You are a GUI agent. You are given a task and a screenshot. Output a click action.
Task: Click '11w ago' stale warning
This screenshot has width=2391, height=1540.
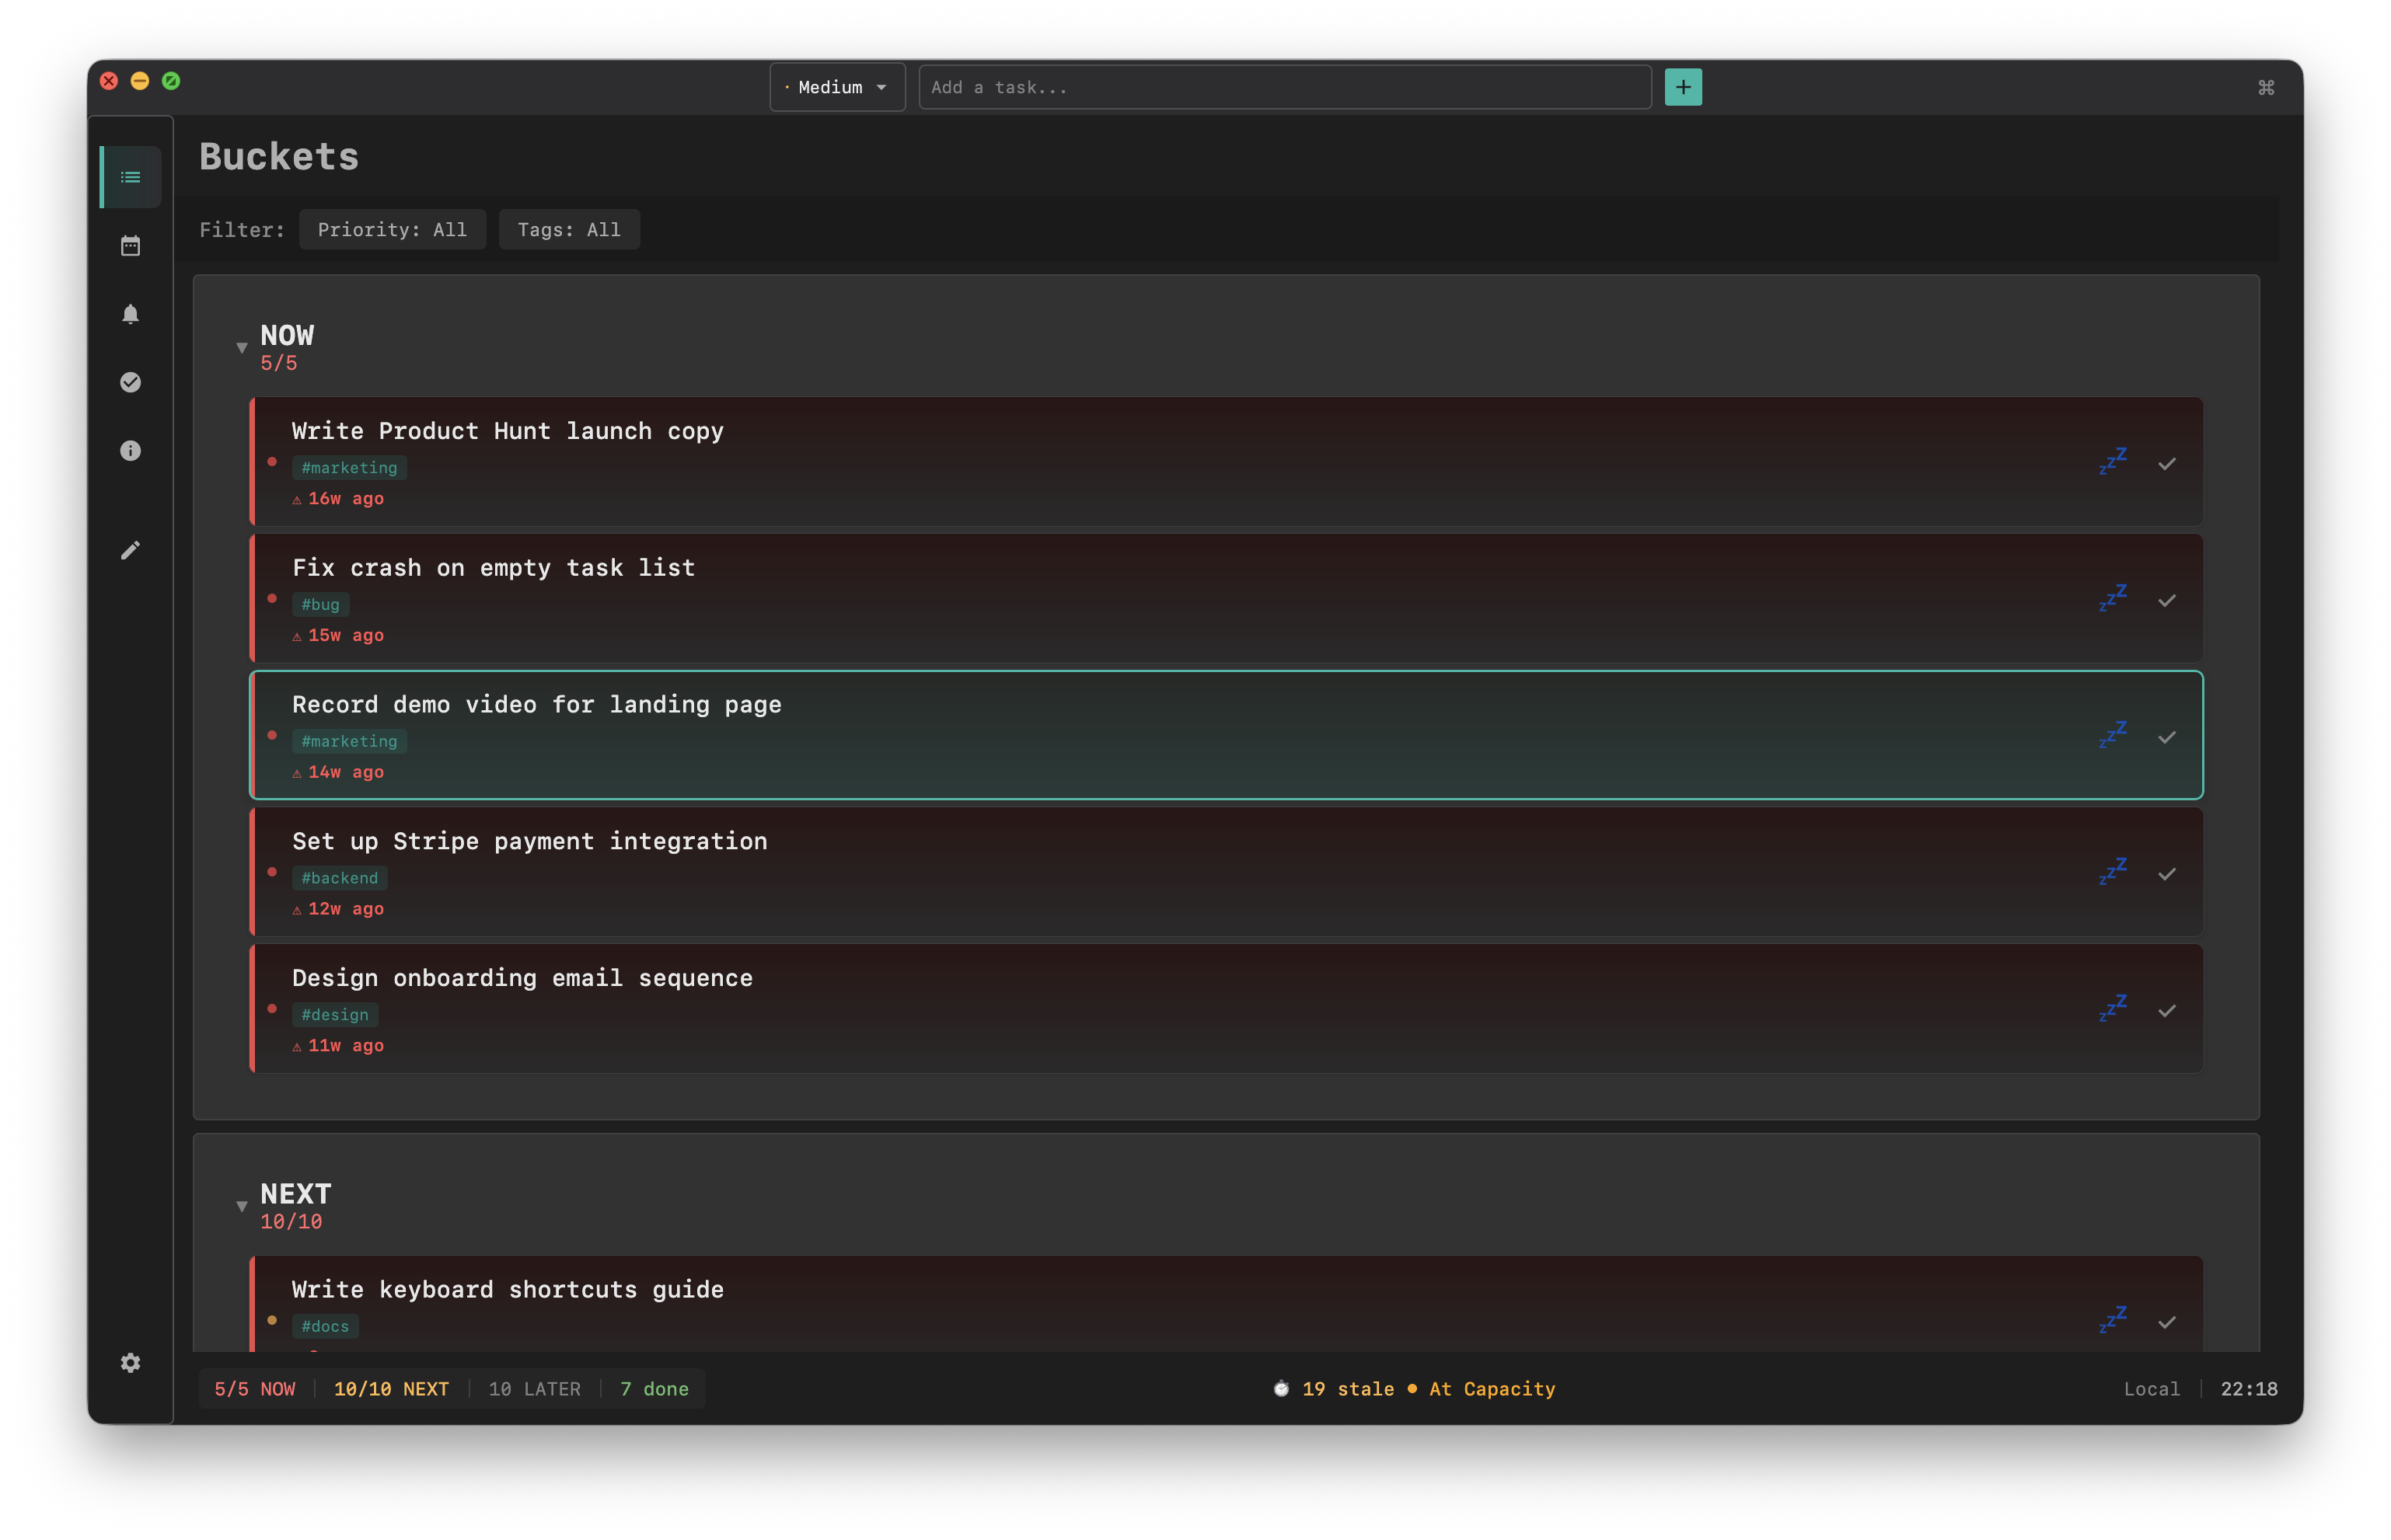pyautogui.click(x=338, y=1045)
